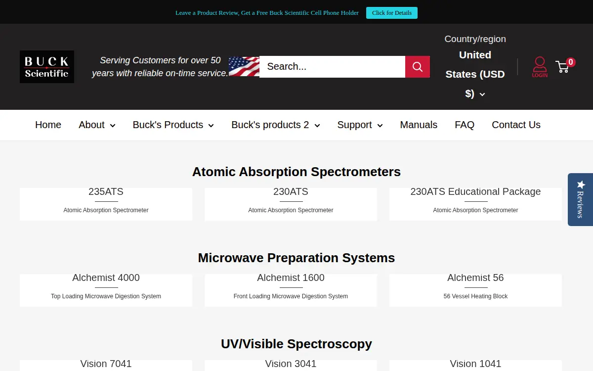Expand the Buck's products 2 menu

pyautogui.click(x=276, y=125)
